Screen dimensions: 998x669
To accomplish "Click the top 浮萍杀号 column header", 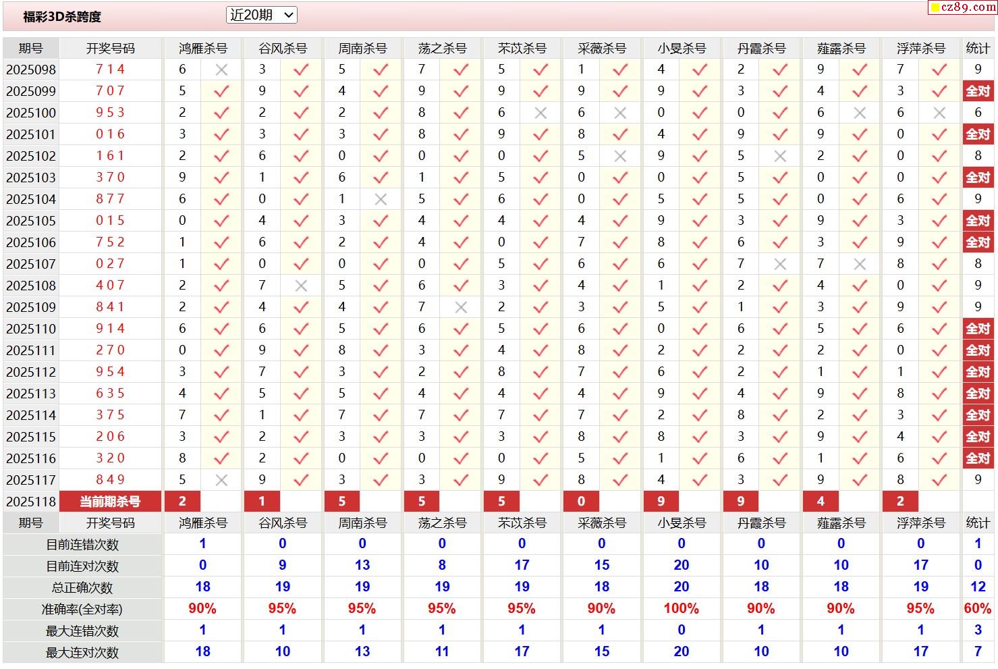I will [921, 49].
